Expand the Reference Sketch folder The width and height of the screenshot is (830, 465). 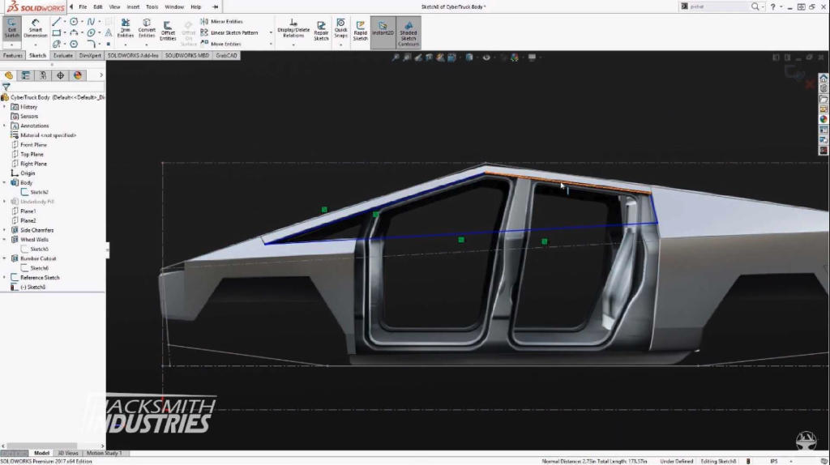tap(5, 278)
